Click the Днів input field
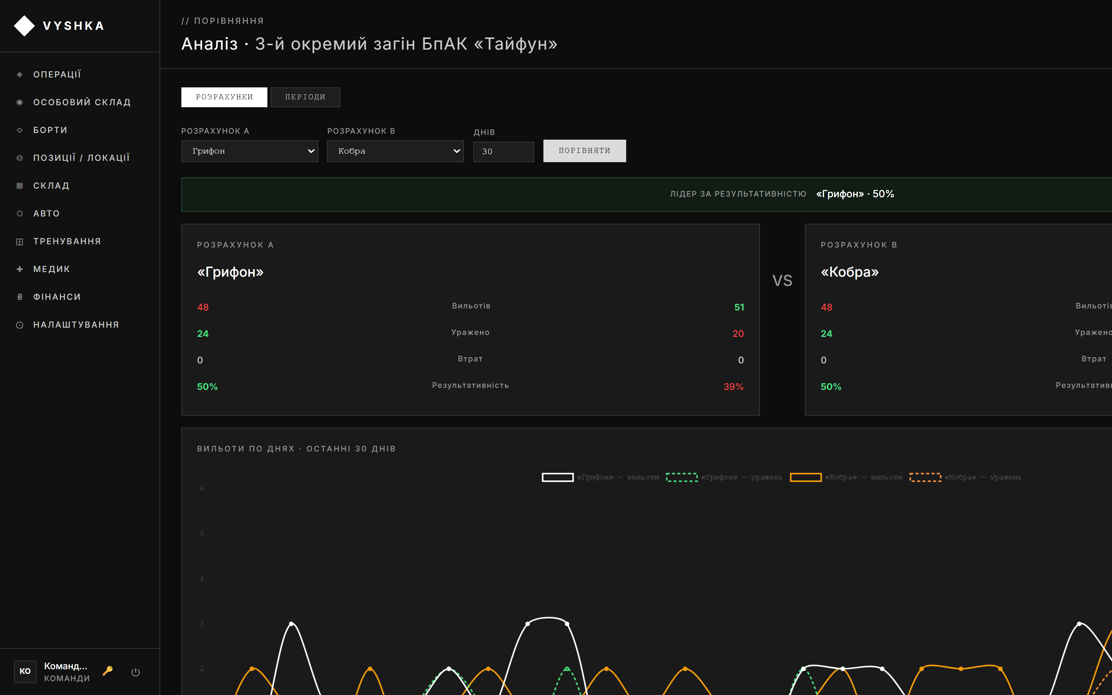This screenshot has width=1112, height=695. [504, 152]
